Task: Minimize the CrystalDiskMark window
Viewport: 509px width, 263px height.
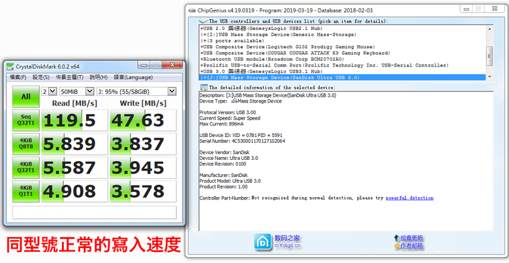Action: pos(144,65)
